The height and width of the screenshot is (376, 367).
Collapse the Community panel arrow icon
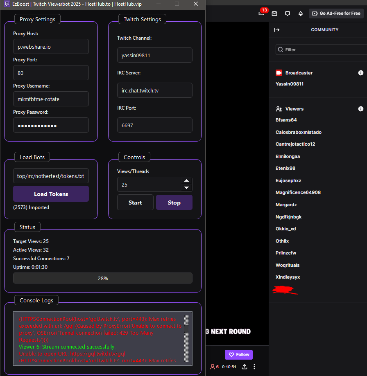277,30
